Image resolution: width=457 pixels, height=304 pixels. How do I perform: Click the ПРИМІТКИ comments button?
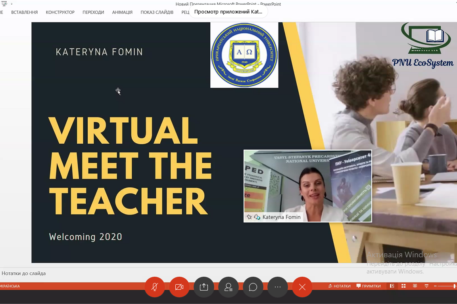pyautogui.click(x=369, y=286)
